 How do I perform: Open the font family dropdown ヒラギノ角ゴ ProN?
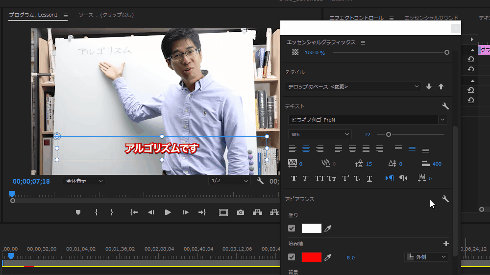(x=367, y=120)
